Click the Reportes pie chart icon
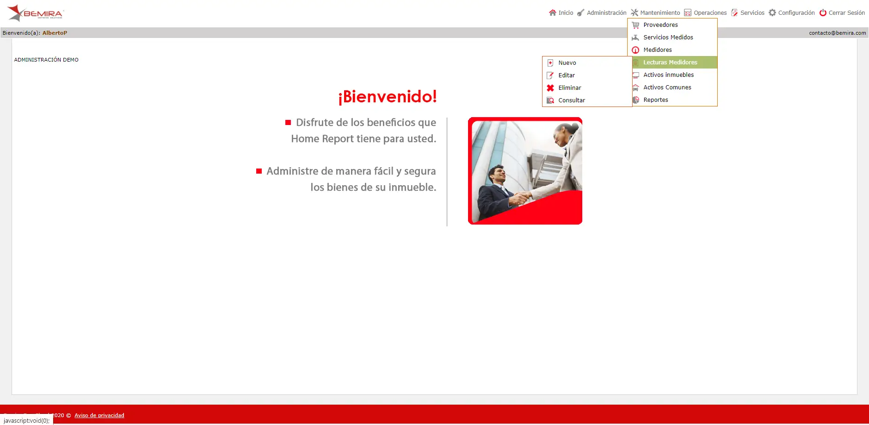Viewport: 869px width, 425px height. click(635, 100)
